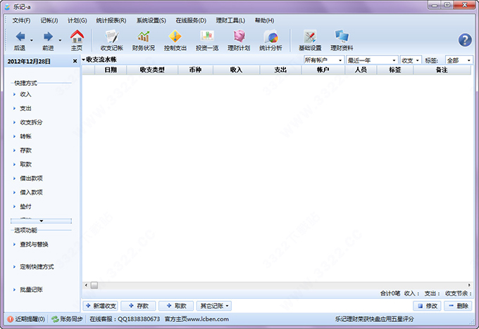Click the horizontal scrollbar thumb

coord(94,285)
